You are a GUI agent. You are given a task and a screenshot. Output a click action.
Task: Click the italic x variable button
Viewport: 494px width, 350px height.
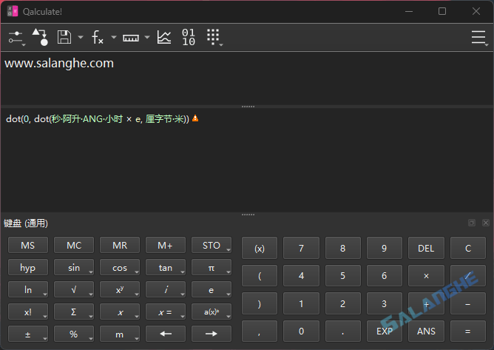point(120,312)
